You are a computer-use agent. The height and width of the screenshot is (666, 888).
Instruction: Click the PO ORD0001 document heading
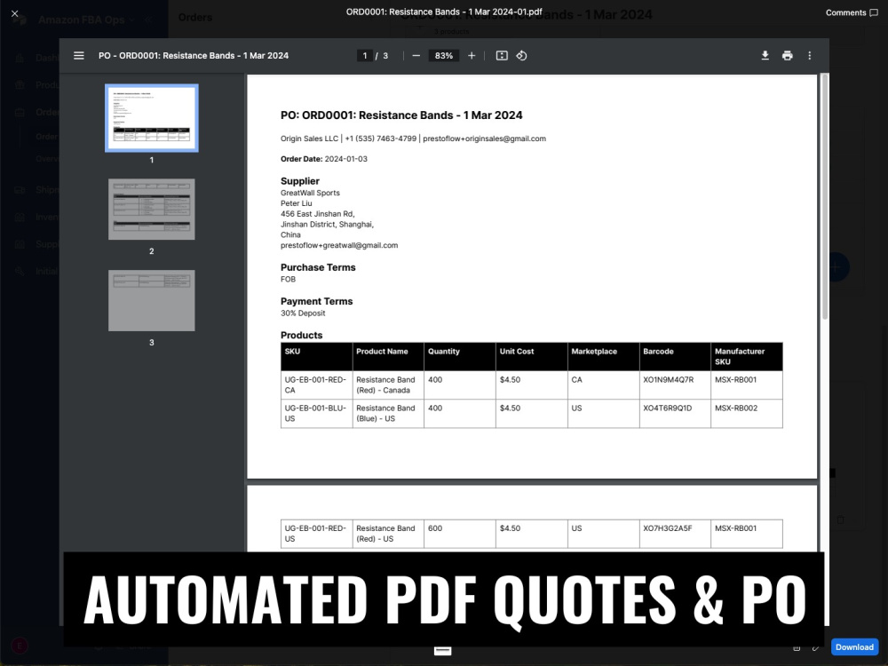pos(401,115)
